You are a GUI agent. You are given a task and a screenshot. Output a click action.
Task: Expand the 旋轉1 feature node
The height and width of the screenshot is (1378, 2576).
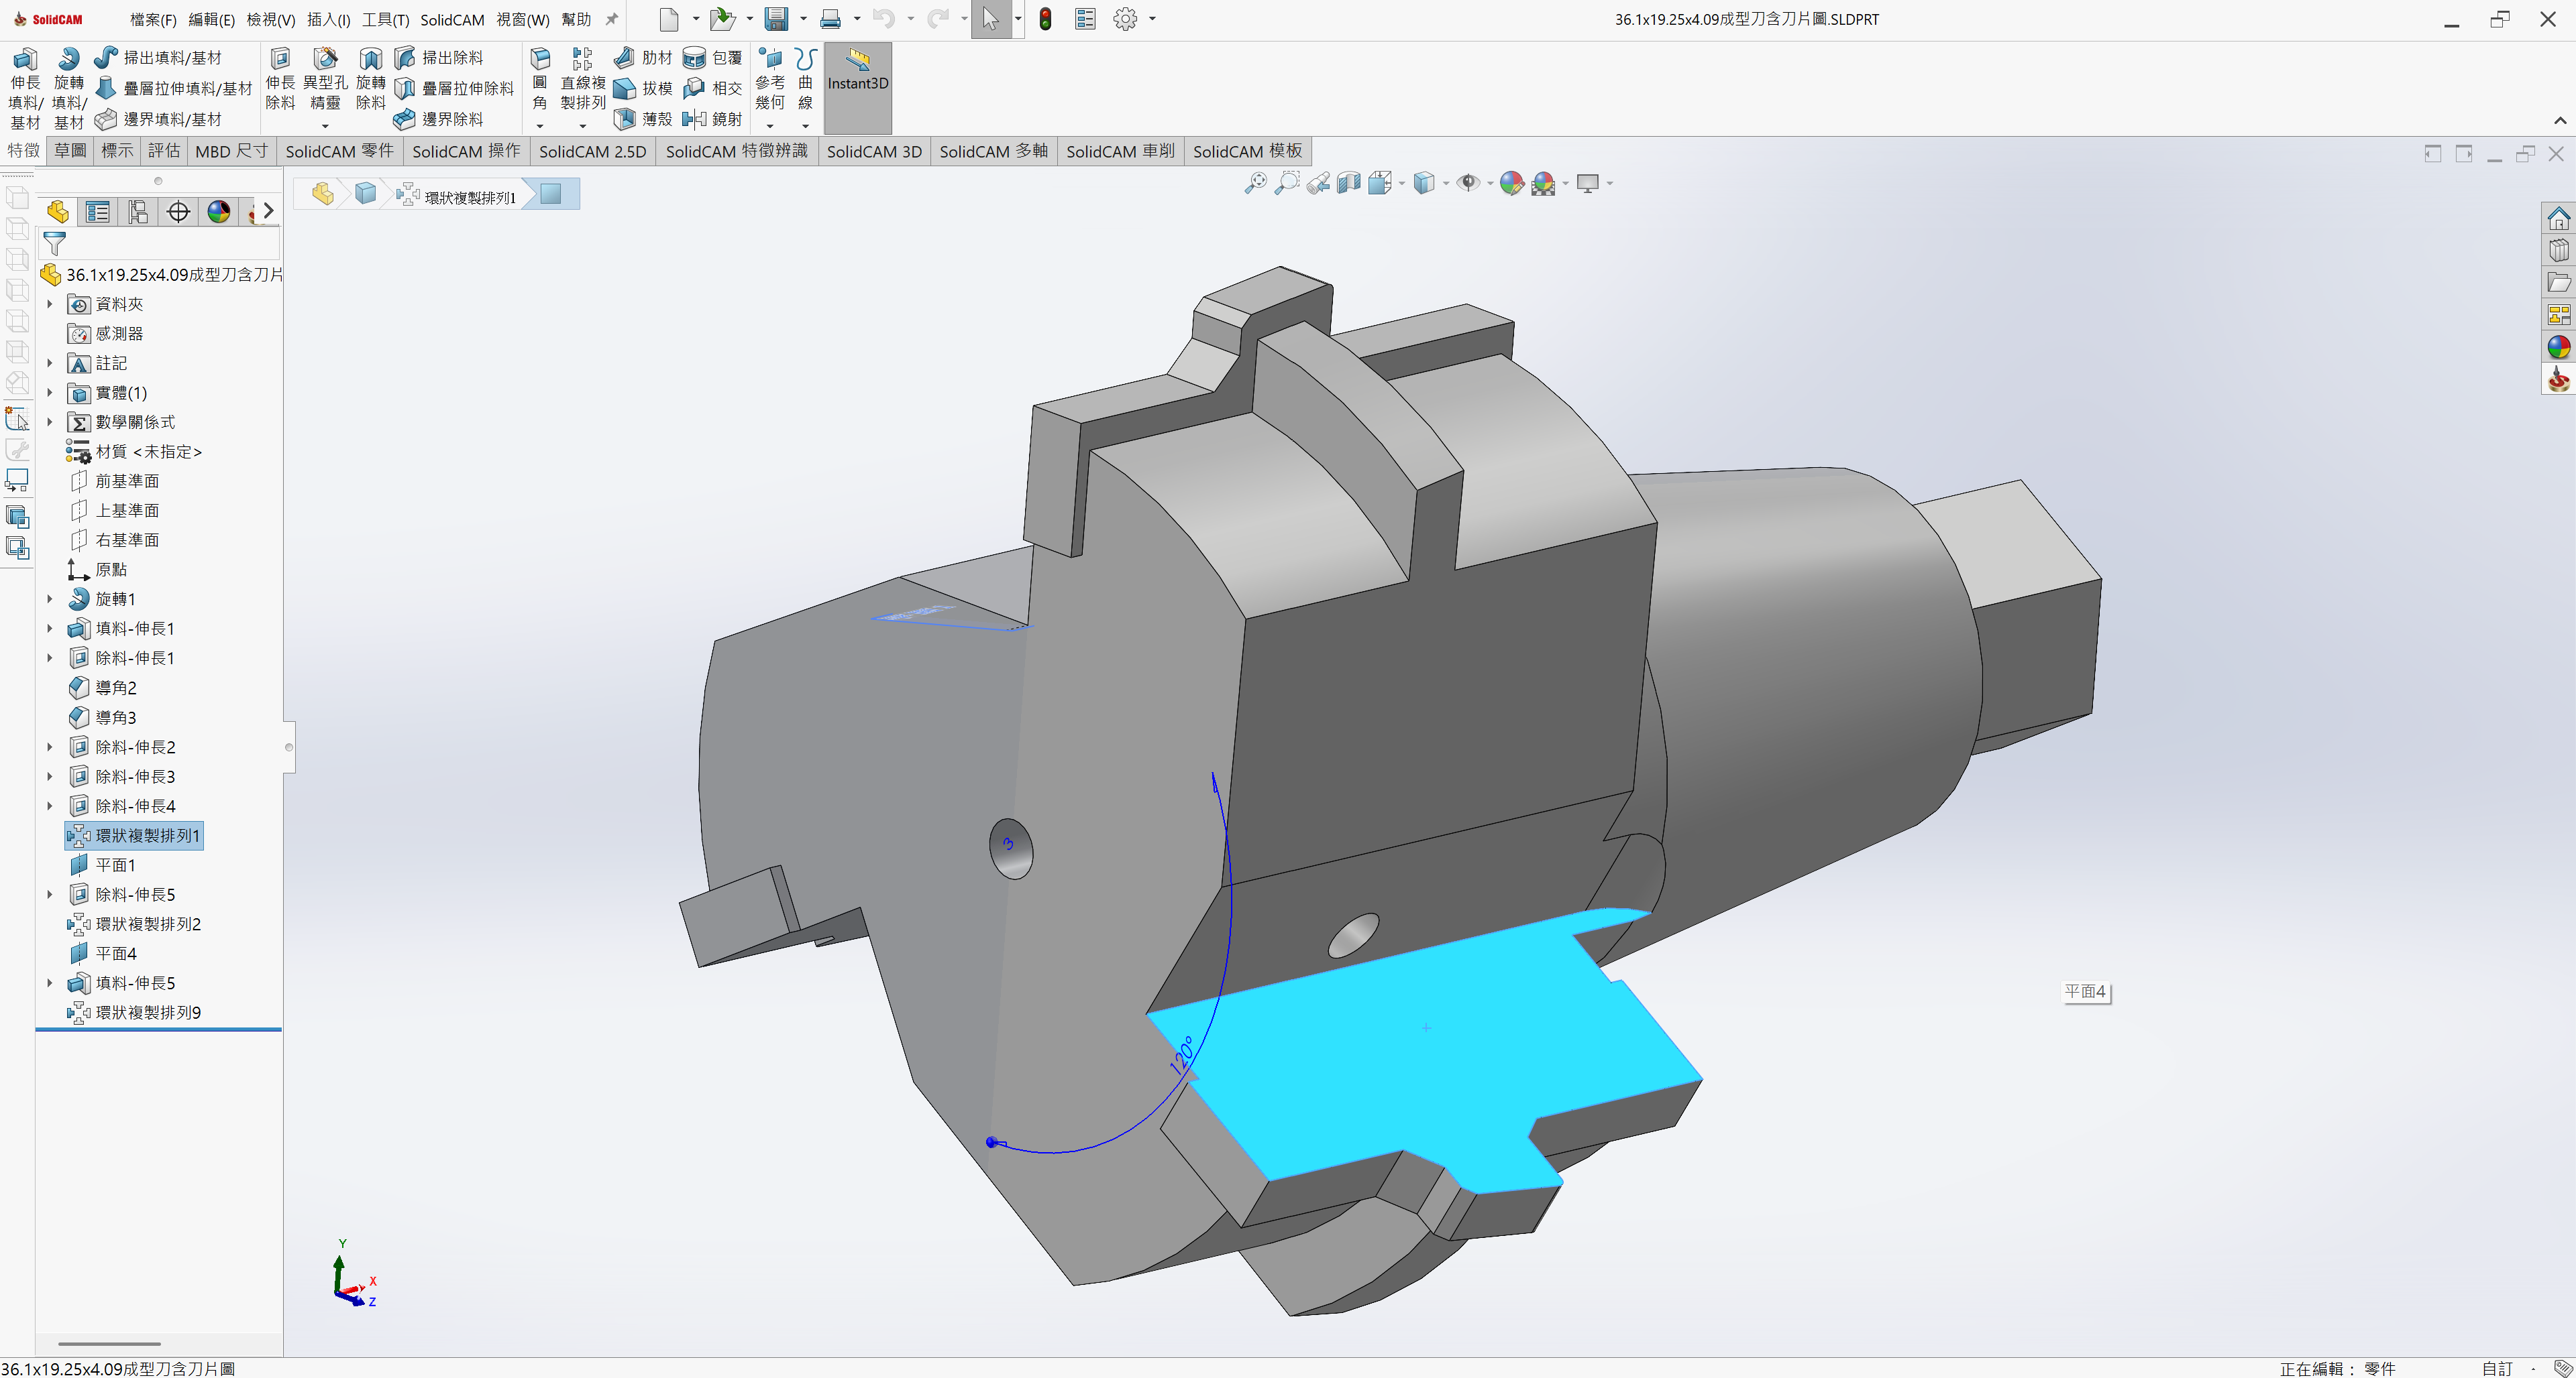click(50, 599)
